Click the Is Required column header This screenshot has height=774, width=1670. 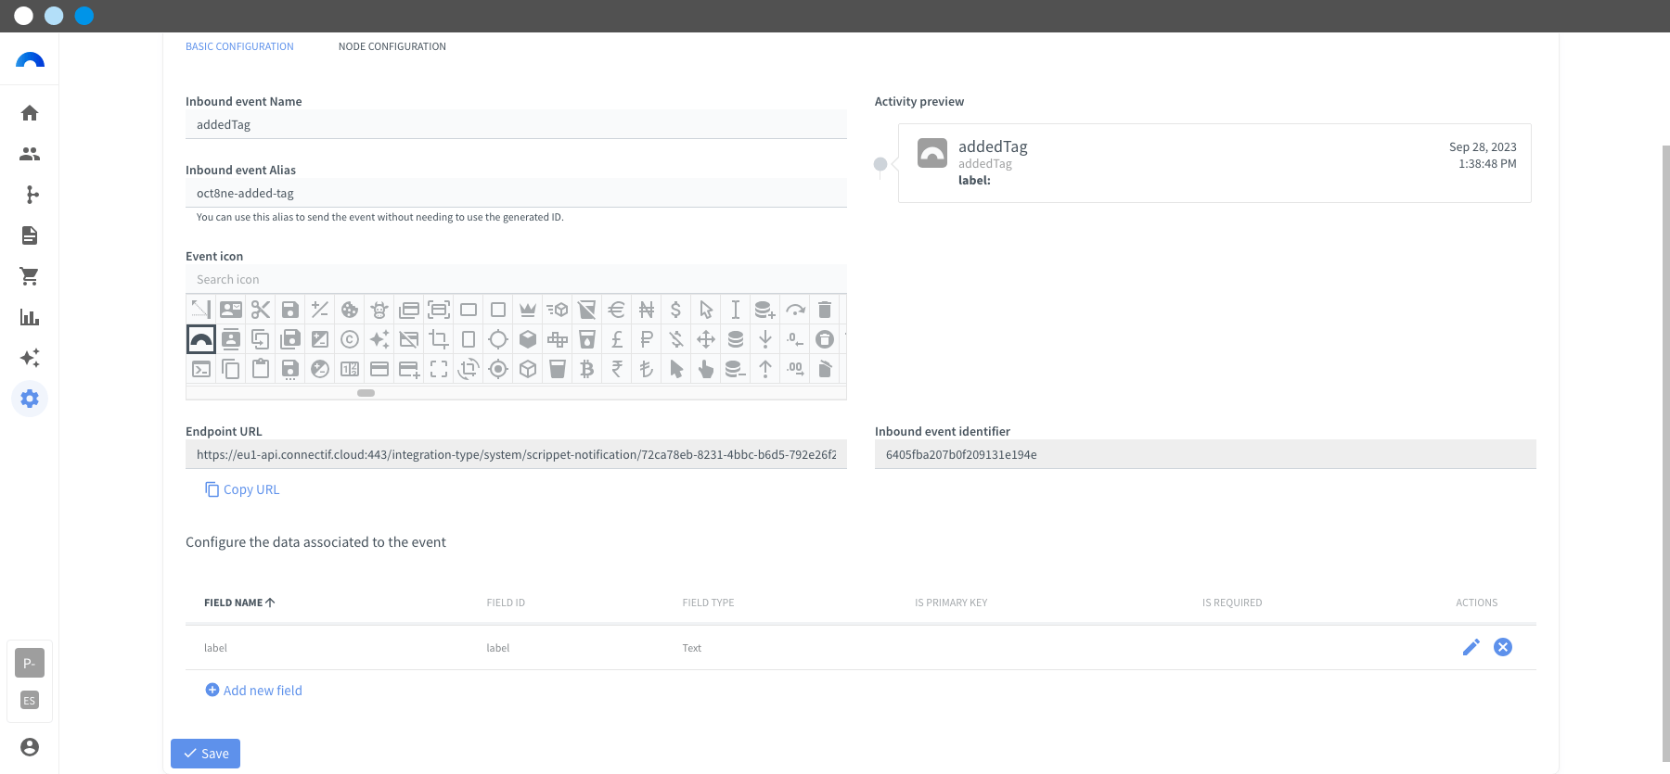(1232, 603)
